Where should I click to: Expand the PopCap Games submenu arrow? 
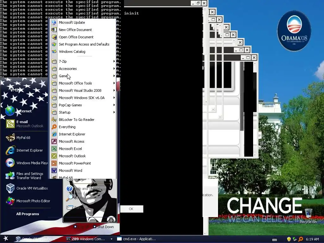pyautogui.click(x=114, y=105)
